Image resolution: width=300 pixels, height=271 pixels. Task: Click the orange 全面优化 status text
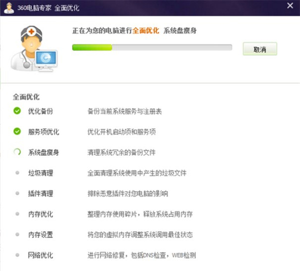coord(146,31)
